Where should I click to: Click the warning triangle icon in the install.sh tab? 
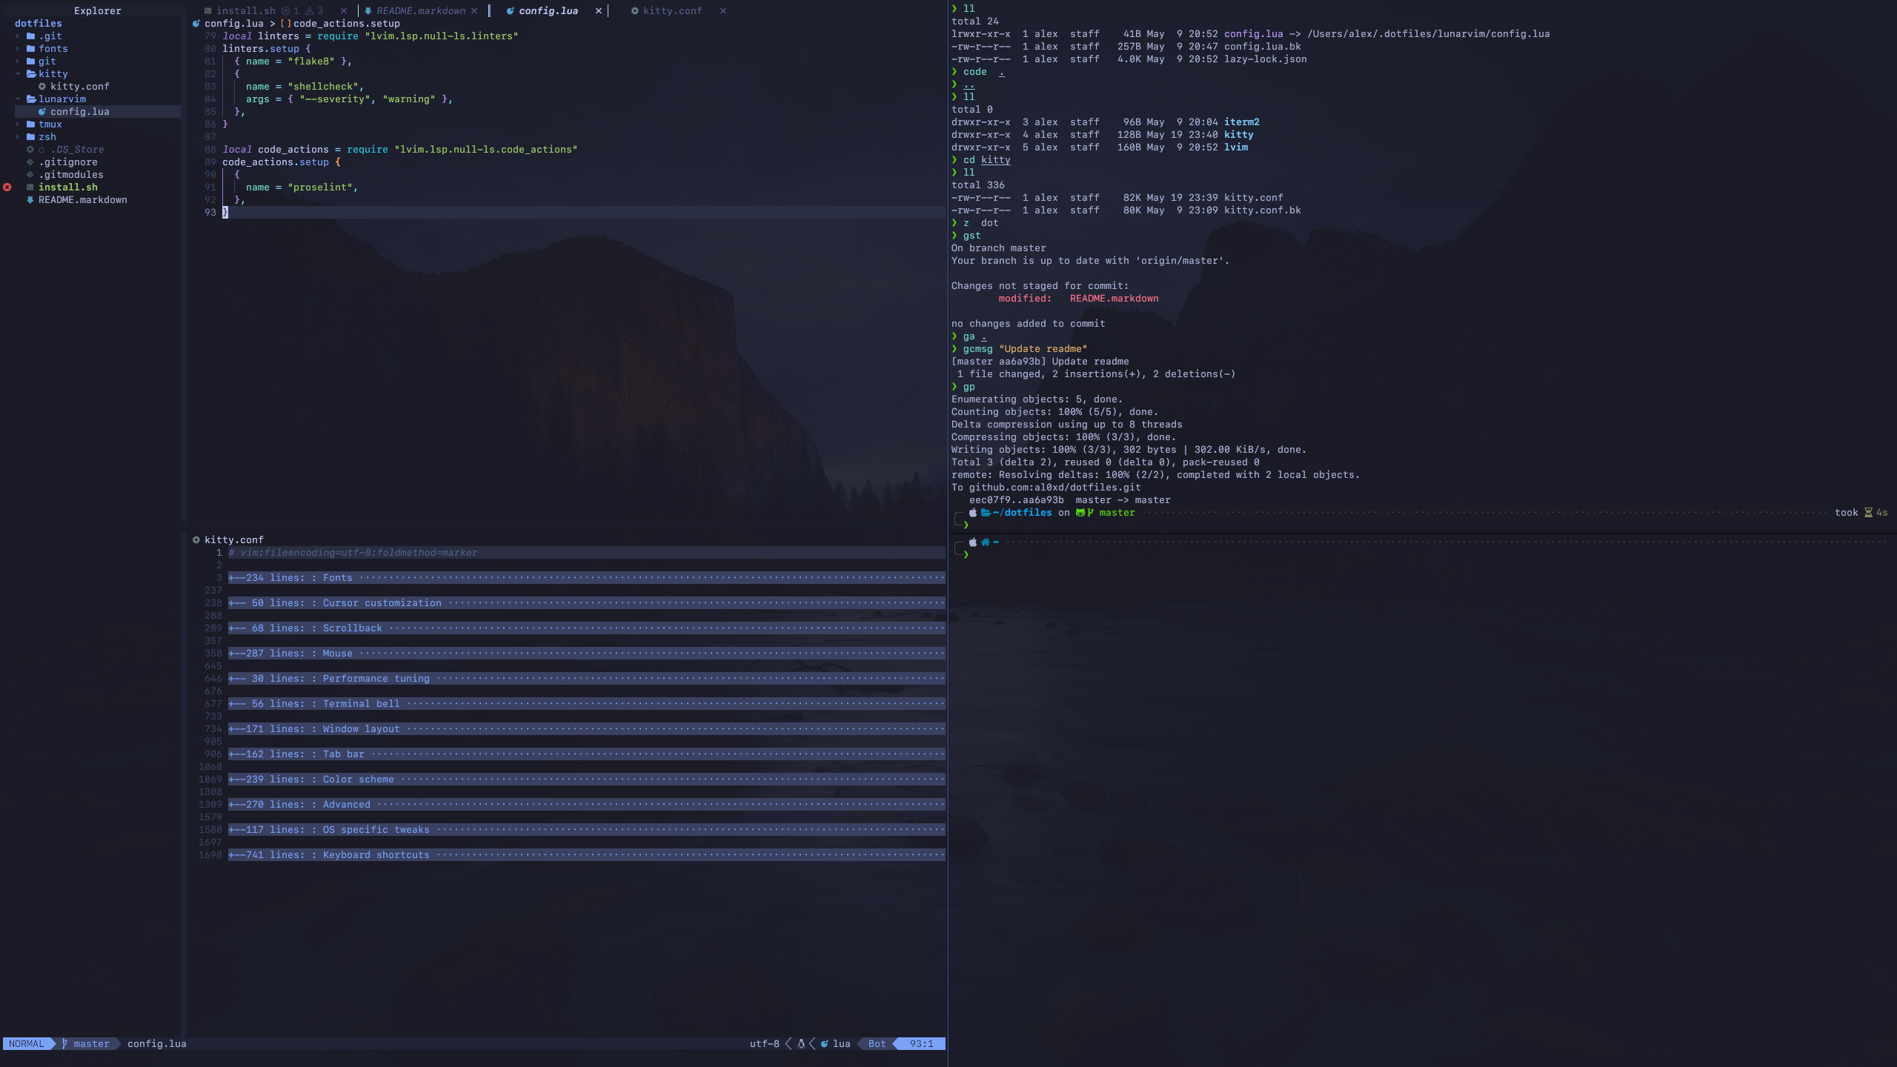tap(310, 11)
